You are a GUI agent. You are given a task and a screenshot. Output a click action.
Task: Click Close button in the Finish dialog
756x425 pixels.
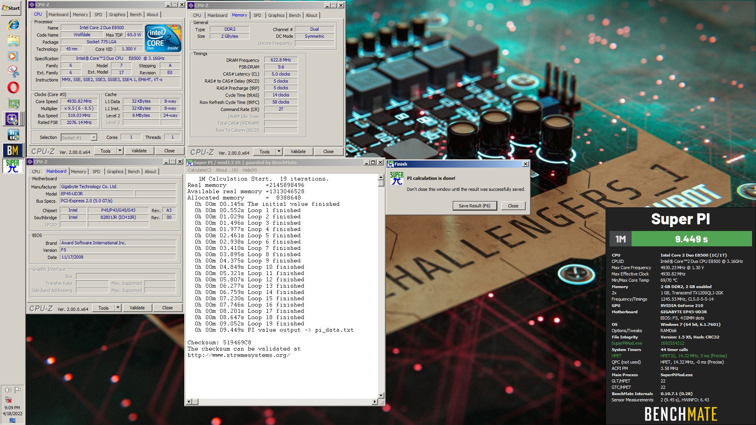pyautogui.click(x=513, y=206)
